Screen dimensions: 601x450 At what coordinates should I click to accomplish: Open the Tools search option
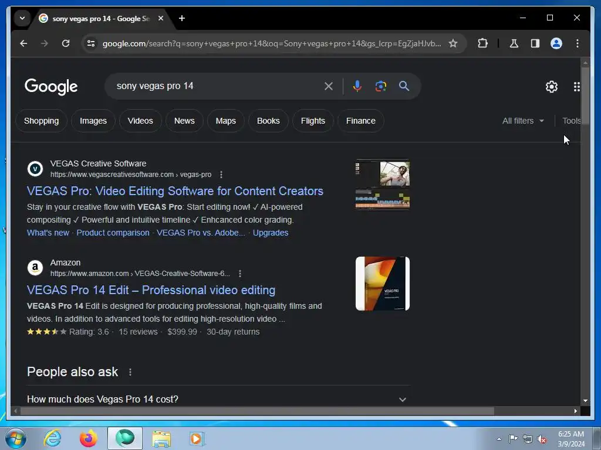571,121
